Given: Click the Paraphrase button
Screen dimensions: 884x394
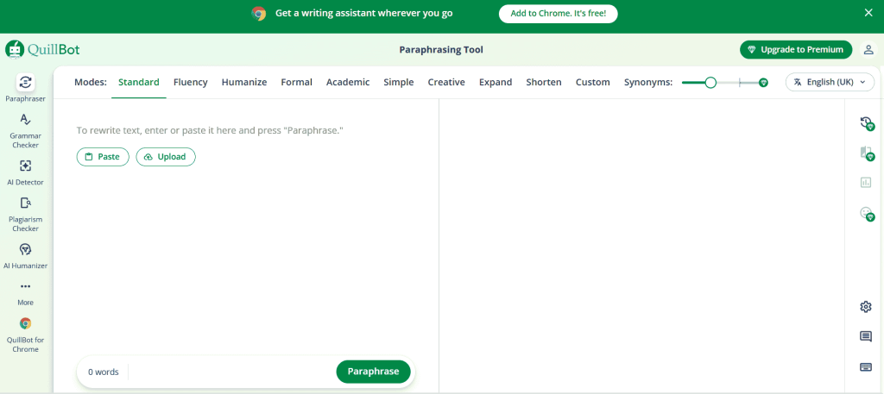Looking at the screenshot, I should tap(373, 372).
